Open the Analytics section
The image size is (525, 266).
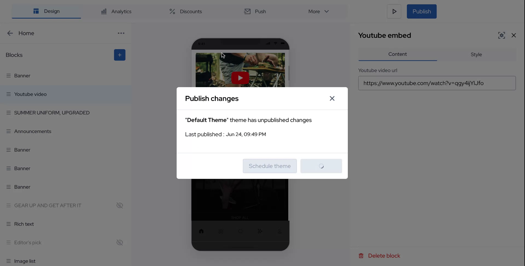point(116,11)
